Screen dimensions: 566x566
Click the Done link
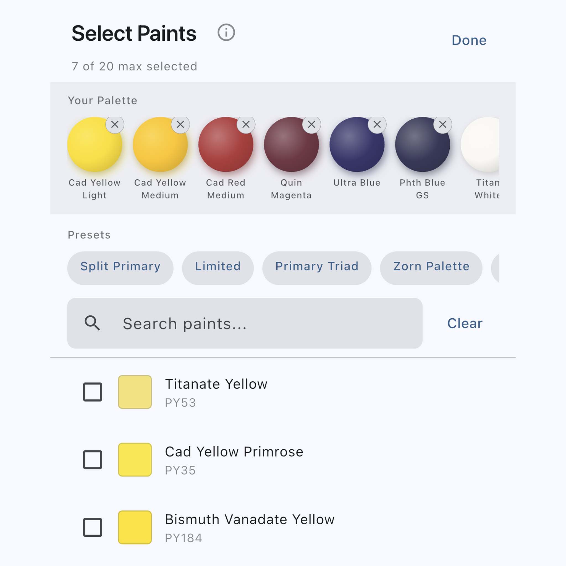point(469,40)
